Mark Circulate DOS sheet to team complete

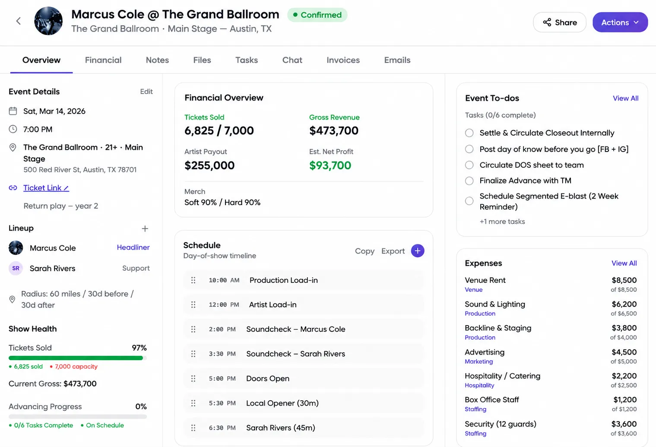[469, 165]
